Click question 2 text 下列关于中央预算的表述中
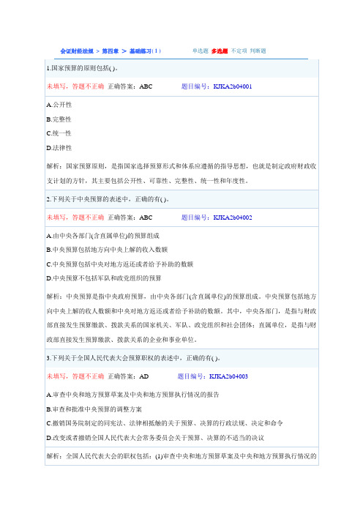This screenshot has height=514, width=363. (108, 199)
